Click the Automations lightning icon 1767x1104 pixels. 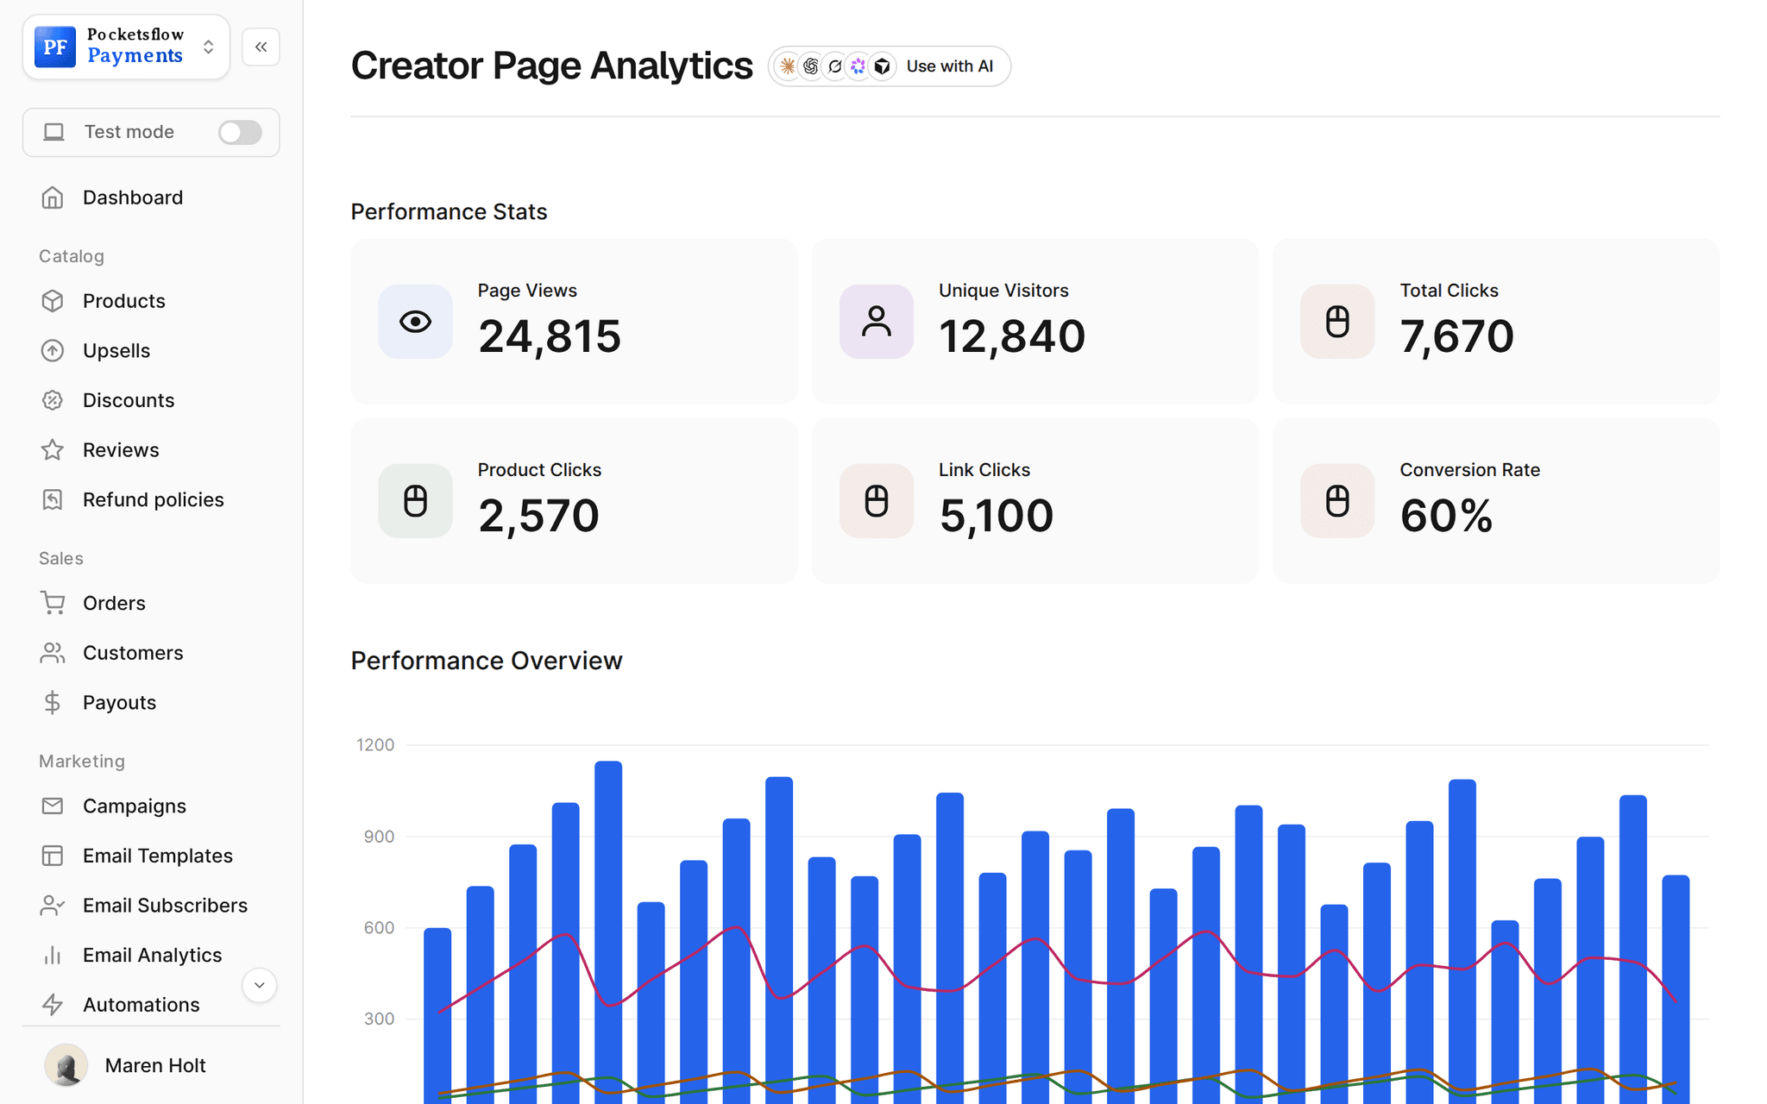pyautogui.click(x=53, y=1005)
